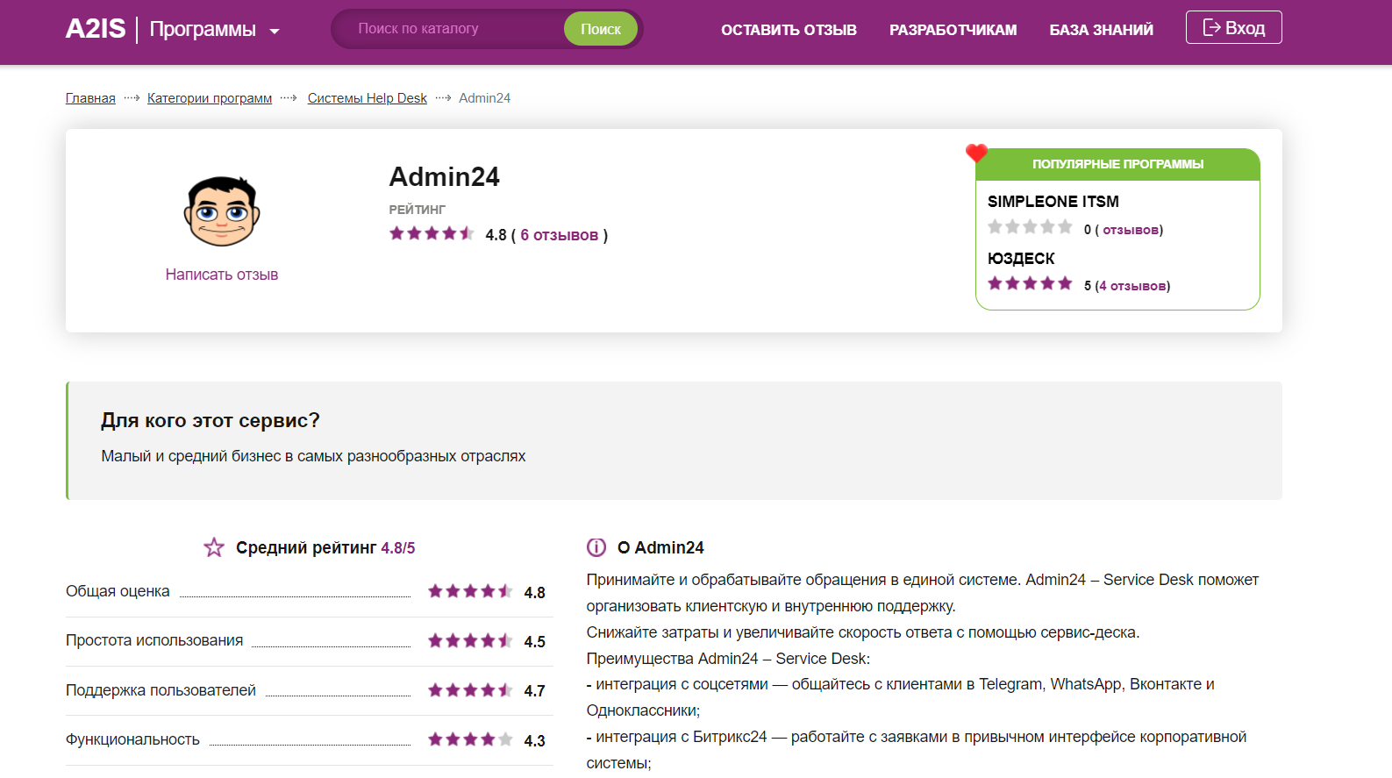Click the Функциональность label
The height and width of the screenshot is (778, 1392).
point(132,739)
